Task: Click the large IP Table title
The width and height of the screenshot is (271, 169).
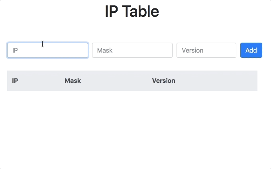Action: [132, 12]
